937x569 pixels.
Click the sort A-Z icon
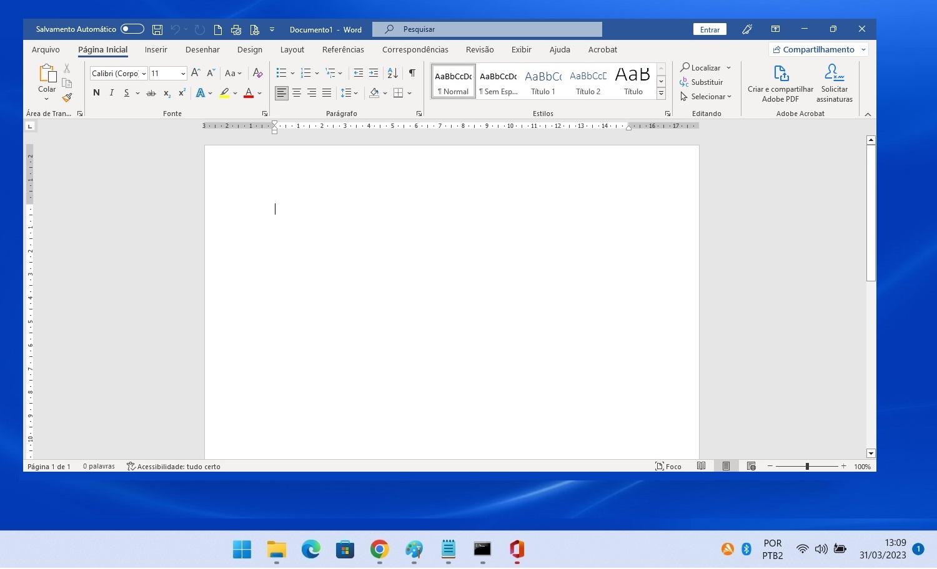tap(392, 73)
